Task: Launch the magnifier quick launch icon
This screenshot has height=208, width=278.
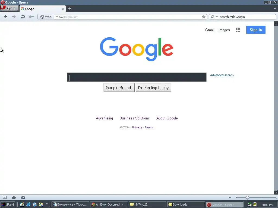Action: pos(41,204)
